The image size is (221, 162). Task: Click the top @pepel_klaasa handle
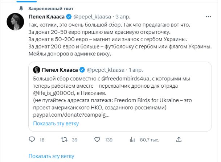tap(92, 16)
